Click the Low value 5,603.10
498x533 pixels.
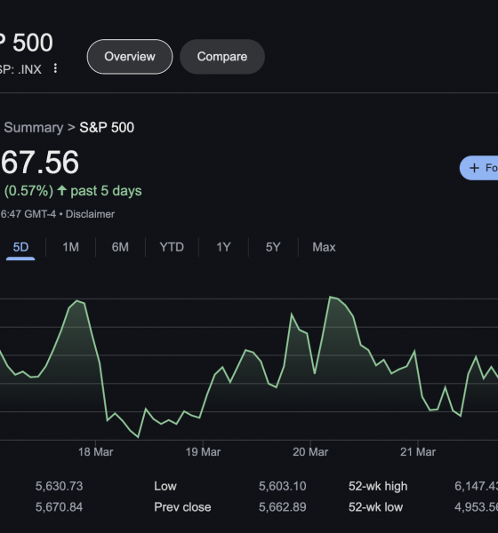coord(282,486)
